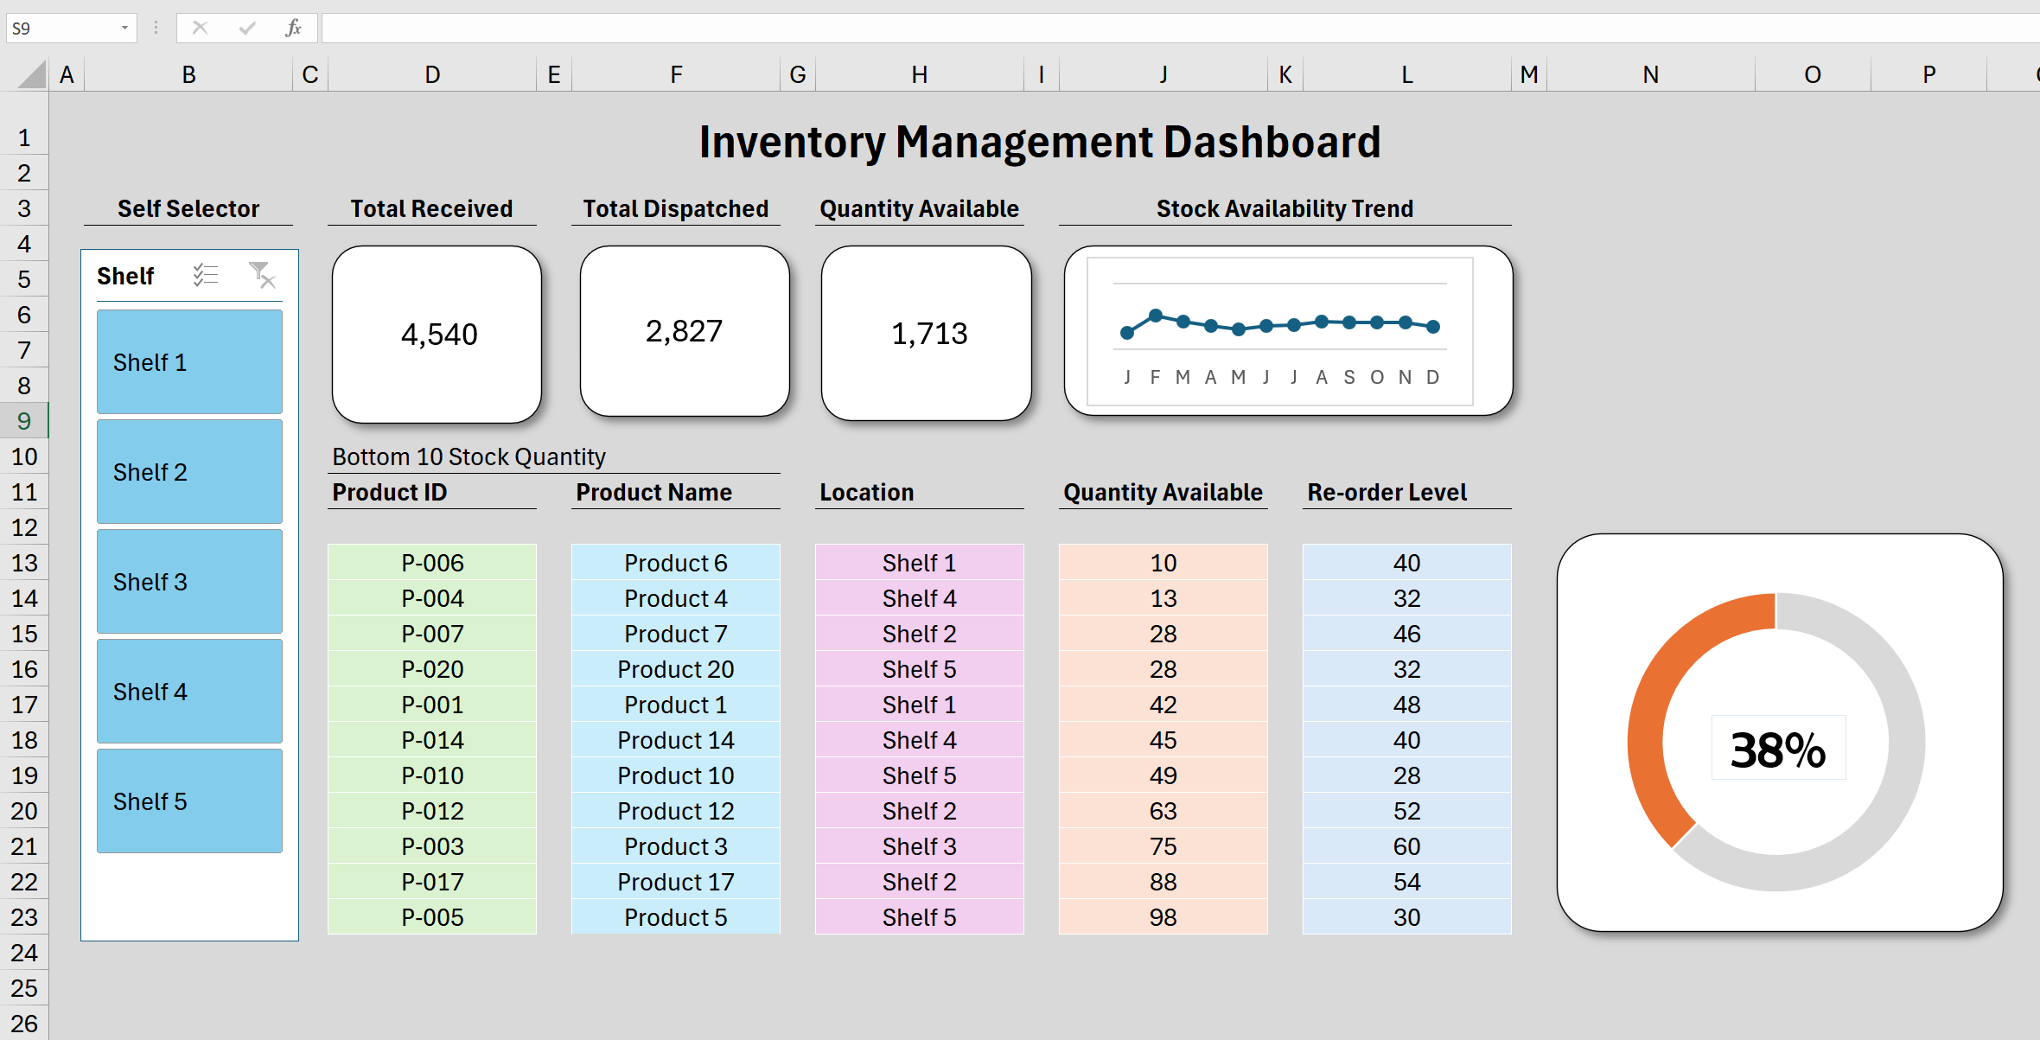Select quantity available value 10
This screenshot has height=1040, width=2040.
(x=1163, y=563)
